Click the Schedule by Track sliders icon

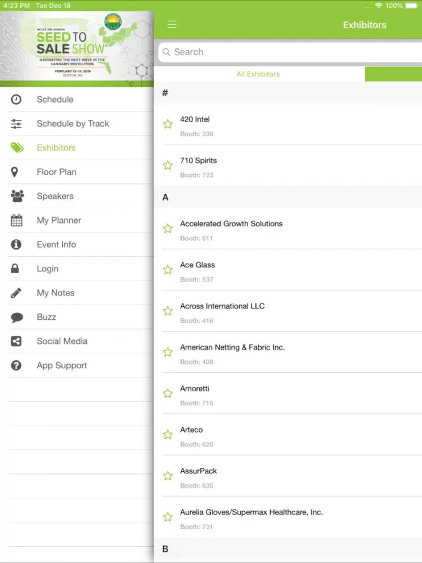coord(16,124)
